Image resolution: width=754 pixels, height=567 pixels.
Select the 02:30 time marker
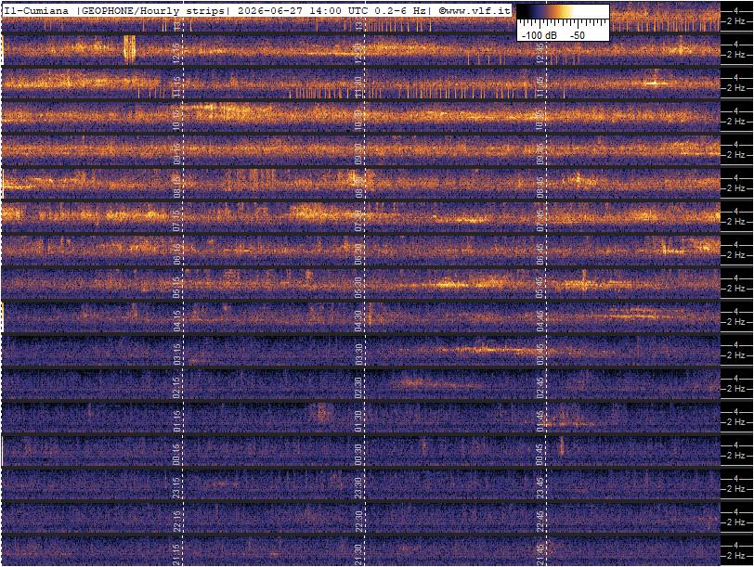pos(357,387)
